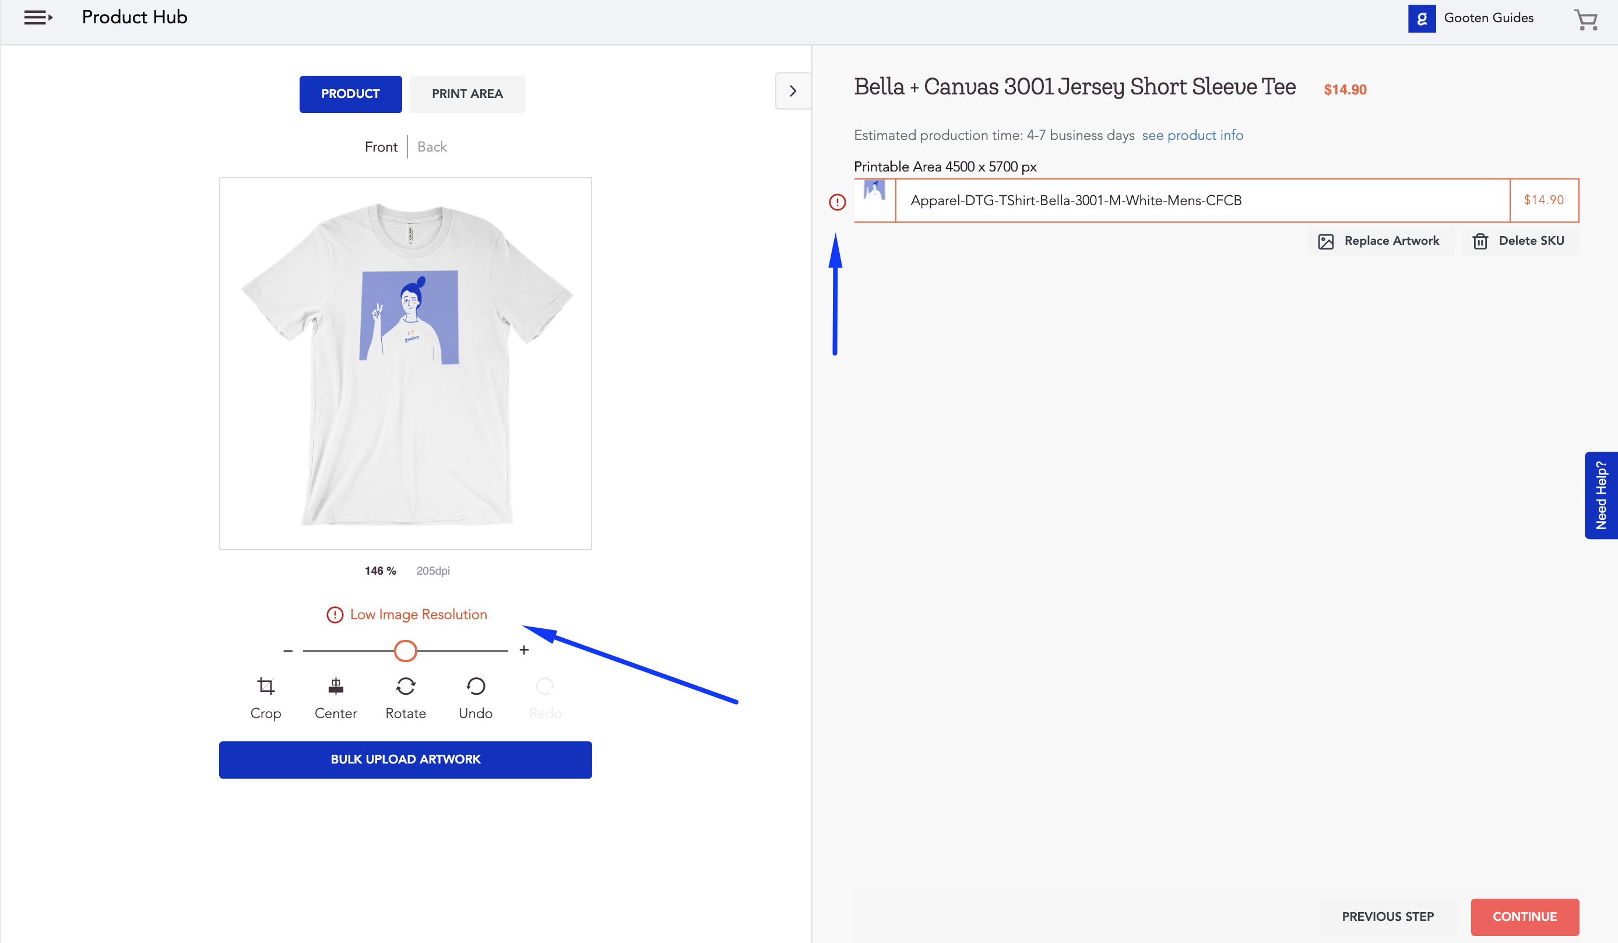Image resolution: width=1618 pixels, height=943 pixels.
Task: Click the plus zoom in icon
Action: [x=524, y=650]
